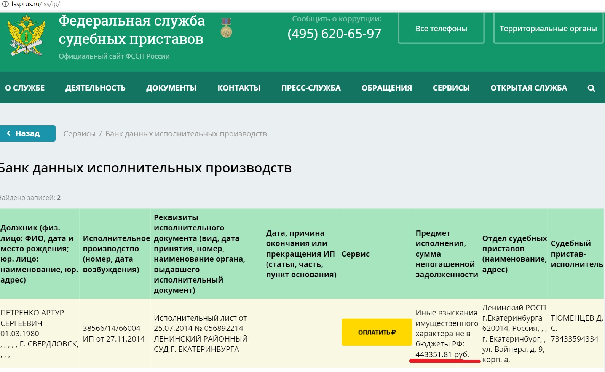Viewport: 605px width, 372px height.
Task: Click the Федеральная служба судебных приставов title
Action: [131, 30]
